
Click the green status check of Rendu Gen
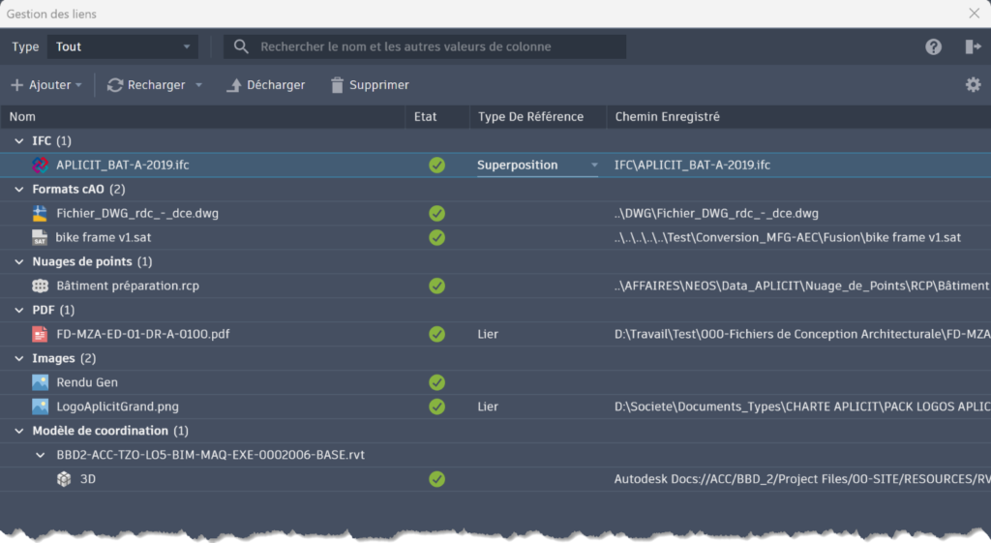click(436, 382)
